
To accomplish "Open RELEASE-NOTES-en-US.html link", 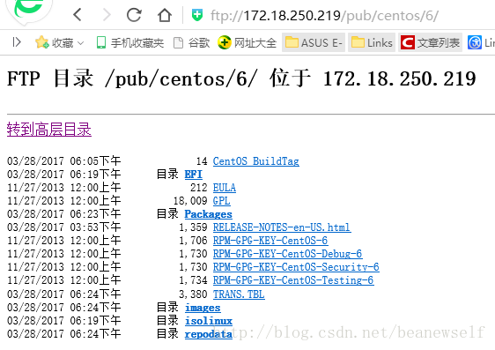I will (x=282, y=227).
